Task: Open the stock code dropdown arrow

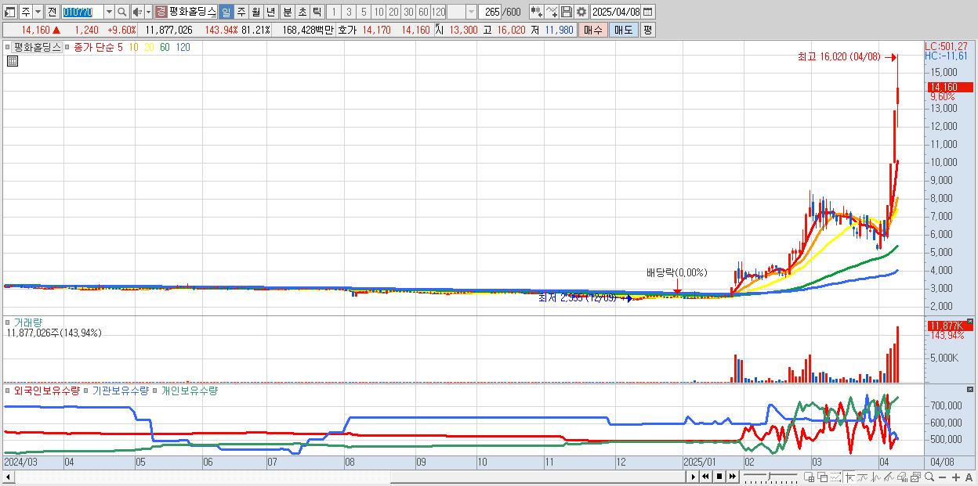Action: tap(109, 12)
